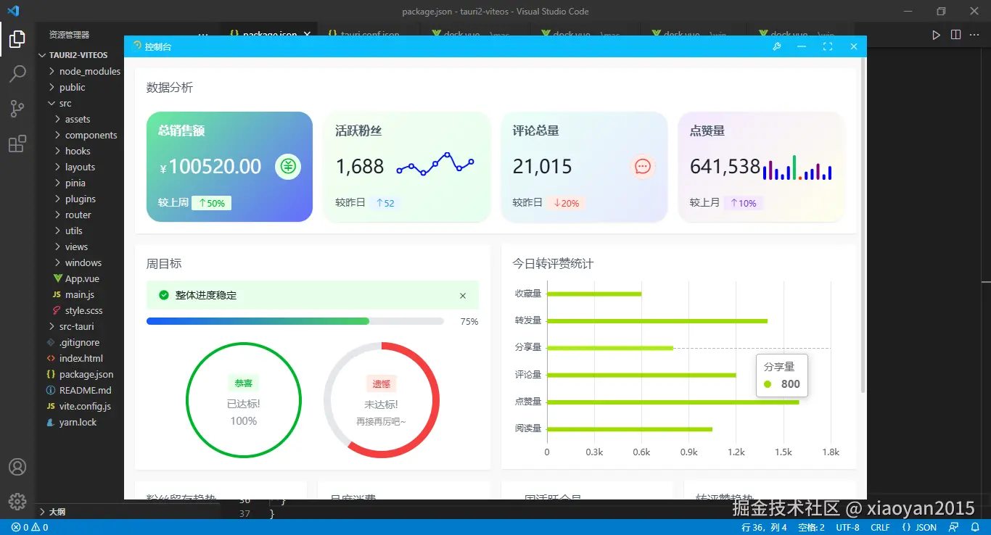Click CRLF in the status bar
Image resolution: width=991 pixels, height=535 pixels.
[880, 527]
